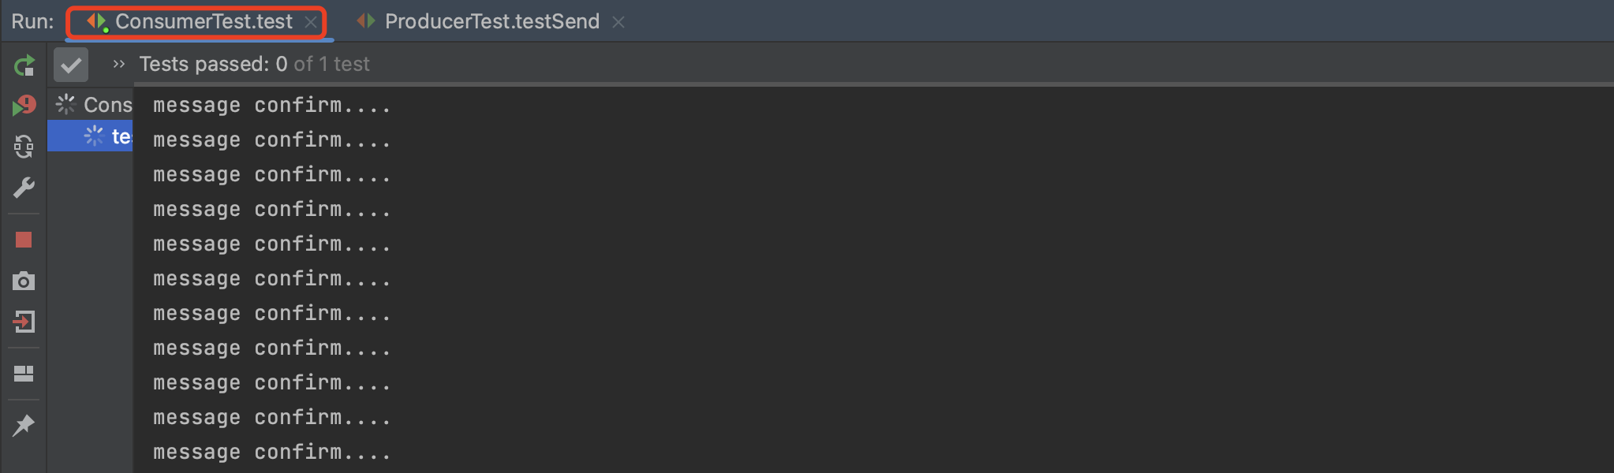This screenshot has height=473, width=1614.
Task: Close the ProducerTest.testSend tab
Action: [x=618, y=22]
